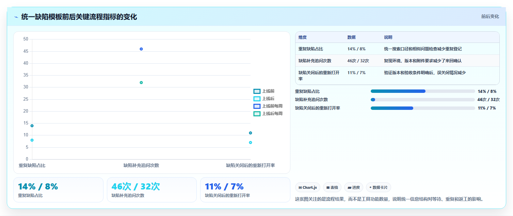This screenshot has width=513, height=216.
Task: Click the 数据 table column header
Action: click(x=352, y=37)
